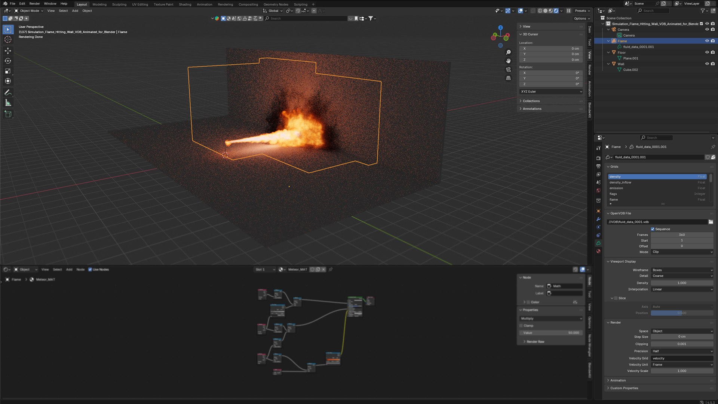Viewport: 718px width, 404px height.
Task: Switch to the Geometry Nodes workspace tab
Action: (276, 4)
